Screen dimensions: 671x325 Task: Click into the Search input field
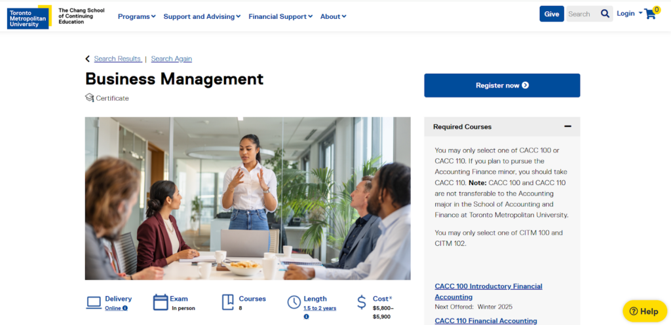[x=583, y=14]
